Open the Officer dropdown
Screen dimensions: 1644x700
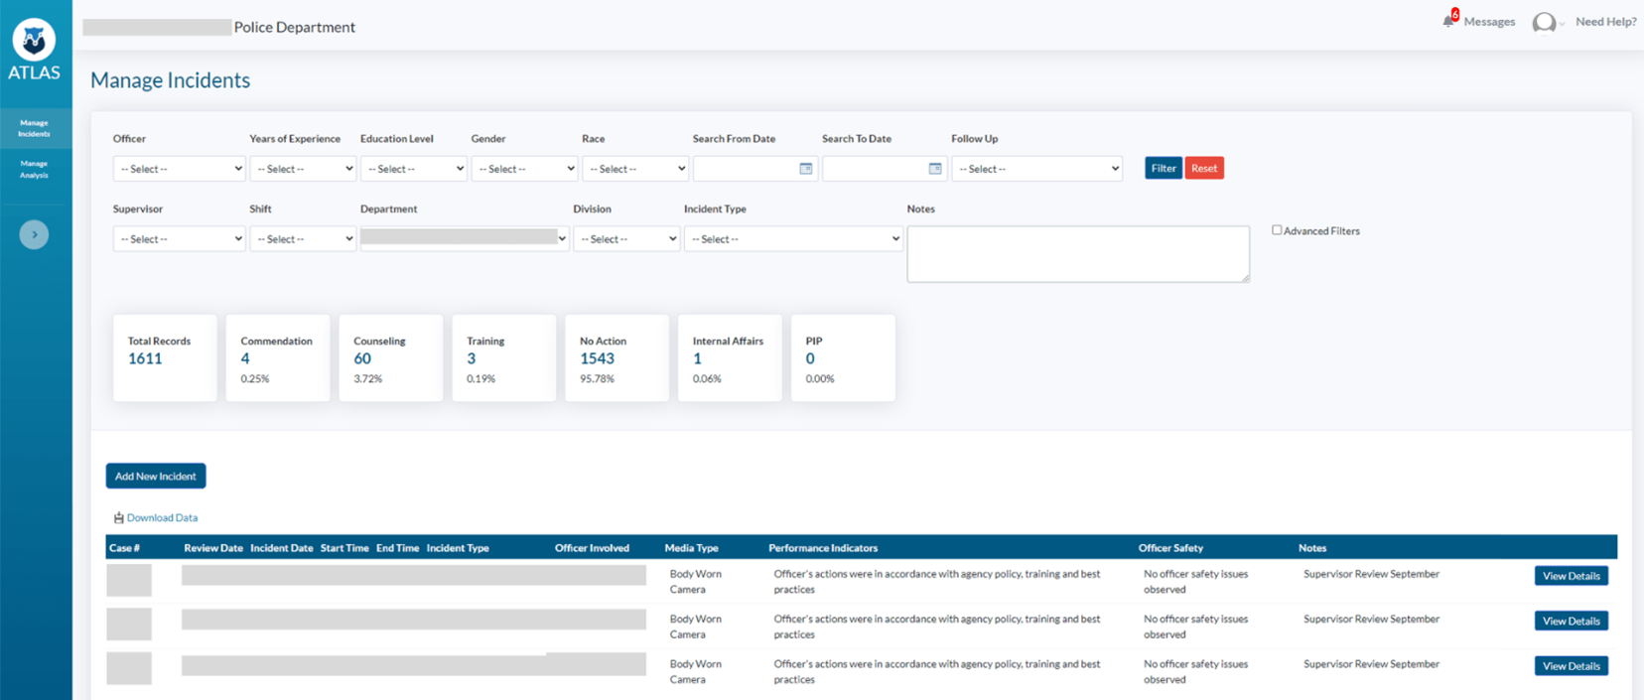(179, 169)
